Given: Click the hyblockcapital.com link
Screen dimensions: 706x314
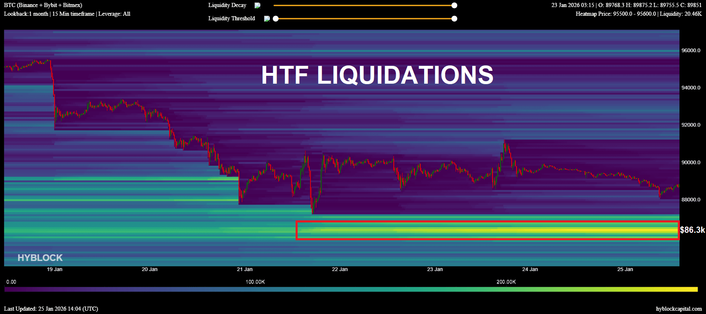Looking at the screenshot, I should point(679,309).
